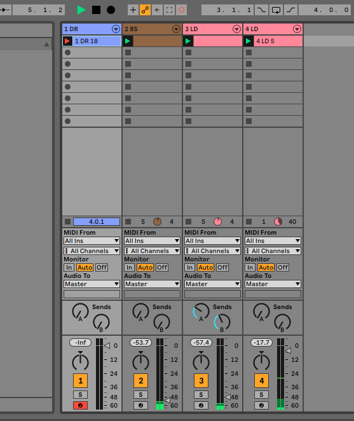Arm track 4 LD for recording
The height and width of the screenshot is (421, 354).
(x=261, y=405)
